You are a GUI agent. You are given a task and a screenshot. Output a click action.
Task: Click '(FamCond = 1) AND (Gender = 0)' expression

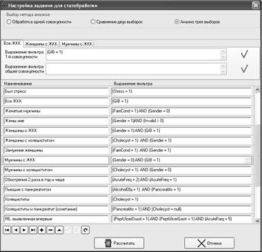[181, 111]
